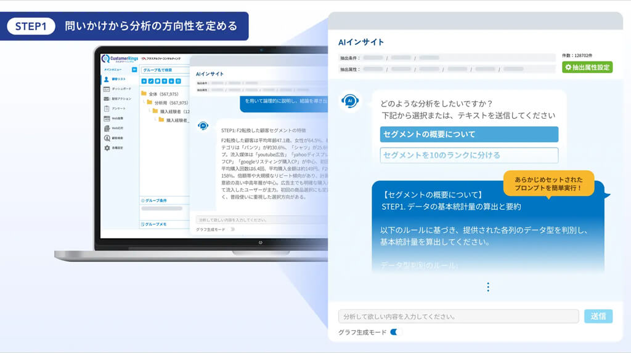This screenshot has height=353, width=631.
Task: Collapse the メインメニュー sidebar toggle
Action: pos(134,70)
